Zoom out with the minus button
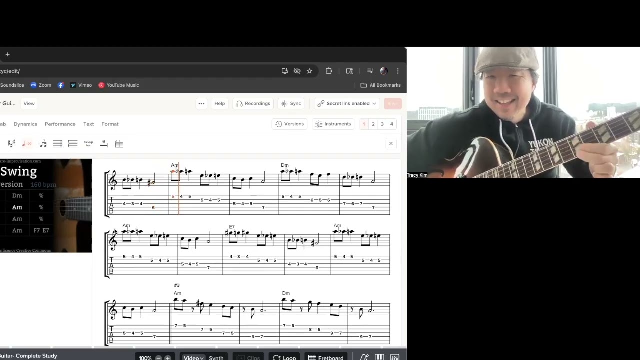Image resolution: width=640 pixels, height=360 pixels. [158, 358]
